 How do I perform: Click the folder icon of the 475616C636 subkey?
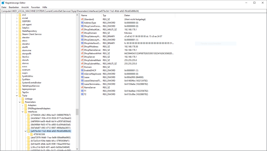point(32,134)
